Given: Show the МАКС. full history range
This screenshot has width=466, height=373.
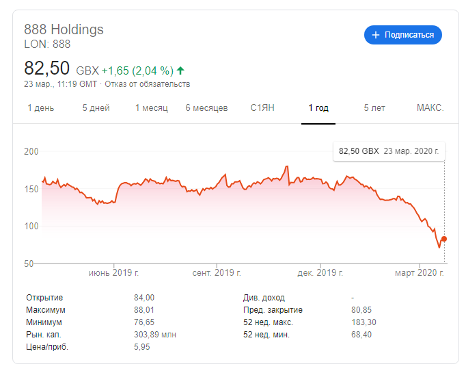Looking at the screenshot, I should pos(430,108).
